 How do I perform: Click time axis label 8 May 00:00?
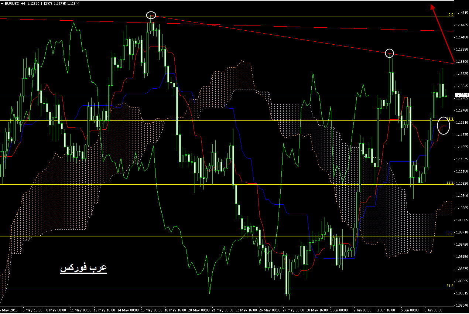[56, 310]
